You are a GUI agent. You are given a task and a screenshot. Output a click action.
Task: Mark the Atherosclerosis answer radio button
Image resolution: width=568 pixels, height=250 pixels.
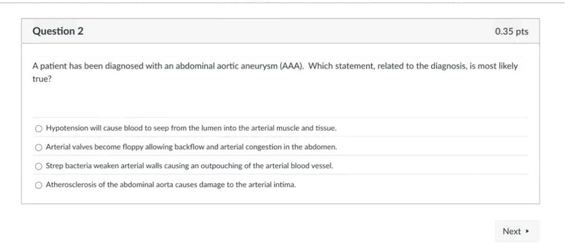39,185
